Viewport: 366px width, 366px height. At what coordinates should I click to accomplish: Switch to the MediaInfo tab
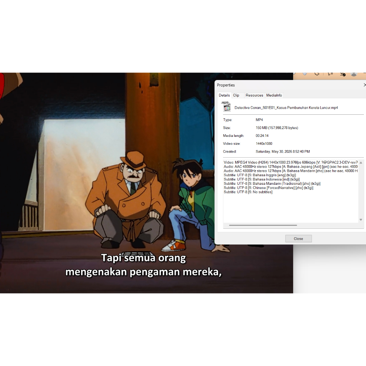pos(274,95)
